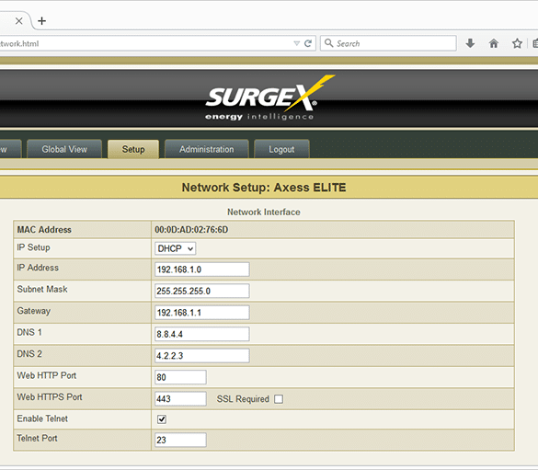Open the URL history dropdown arrow
The height and width of the screenshot is (470, 538).
click(297, 43)
